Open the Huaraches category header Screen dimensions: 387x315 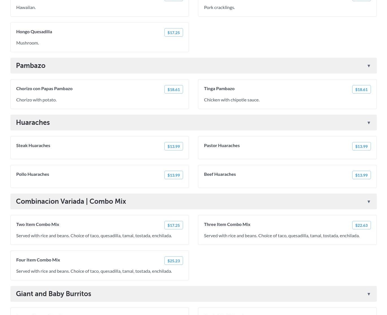click(x=33, y=123)
